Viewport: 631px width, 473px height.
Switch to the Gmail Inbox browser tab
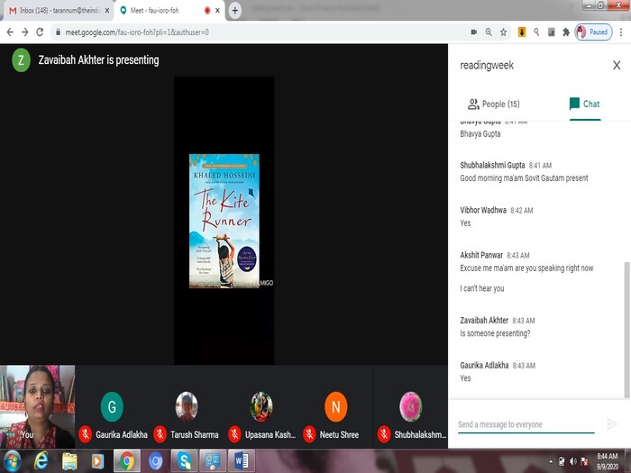(x=59, y=11)
